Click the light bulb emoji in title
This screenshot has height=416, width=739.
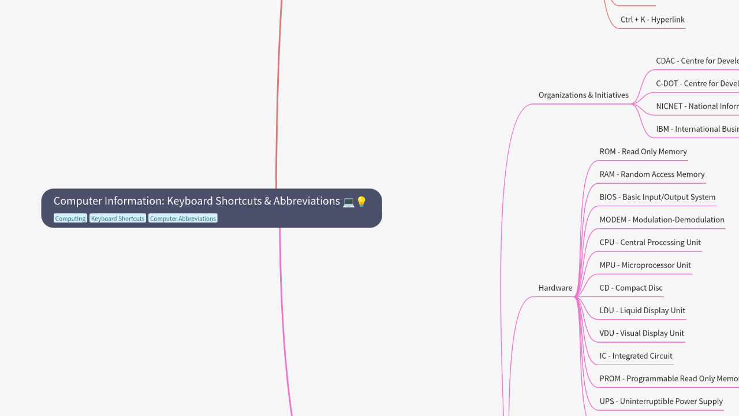click(361, 202)
